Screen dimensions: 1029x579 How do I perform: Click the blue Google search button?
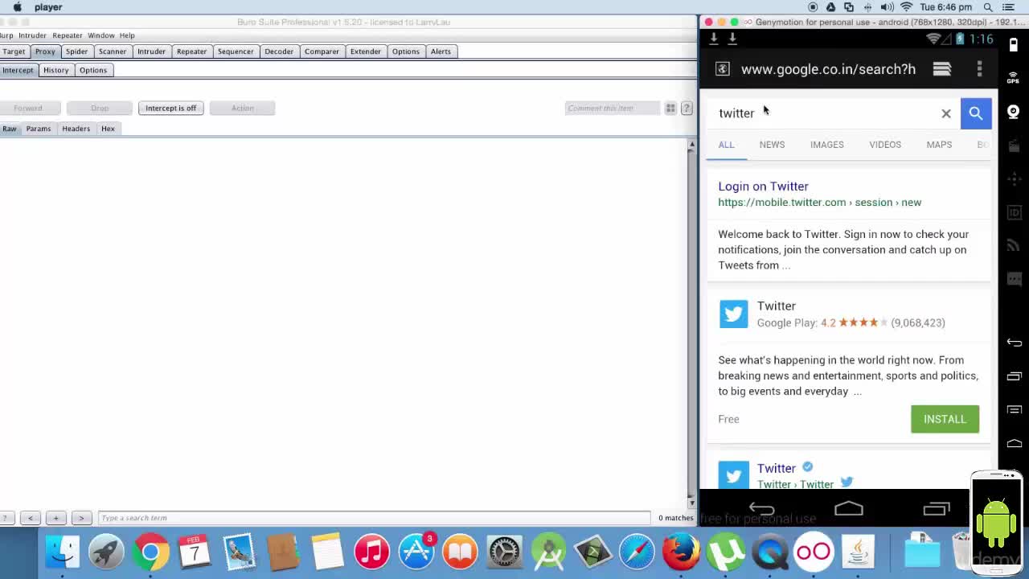click(x=976, y=113)
